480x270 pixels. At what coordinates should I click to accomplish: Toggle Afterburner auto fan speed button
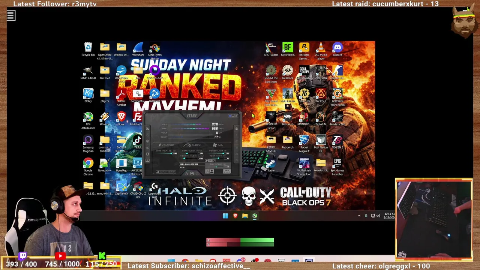[x=207, y=171]
